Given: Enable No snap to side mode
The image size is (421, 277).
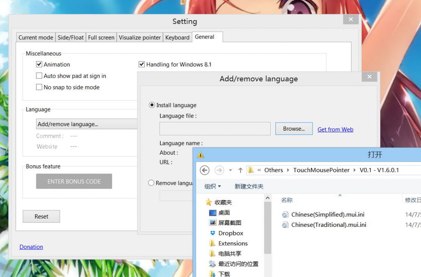Looking at the screenshot, I should pyautogui.click(x=39, y=87).
